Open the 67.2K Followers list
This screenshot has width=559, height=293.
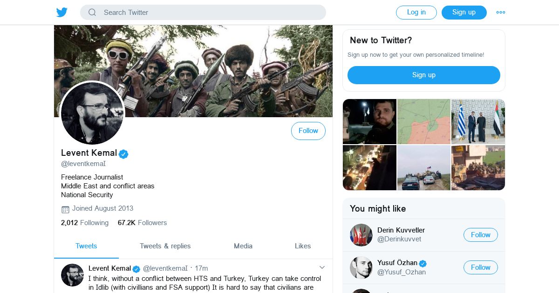click(142, 223)
